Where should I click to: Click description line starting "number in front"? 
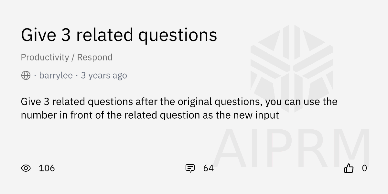coord(150,115)
